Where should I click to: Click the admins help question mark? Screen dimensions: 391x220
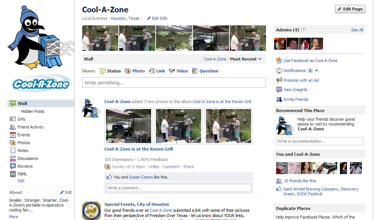click(303, 30)
